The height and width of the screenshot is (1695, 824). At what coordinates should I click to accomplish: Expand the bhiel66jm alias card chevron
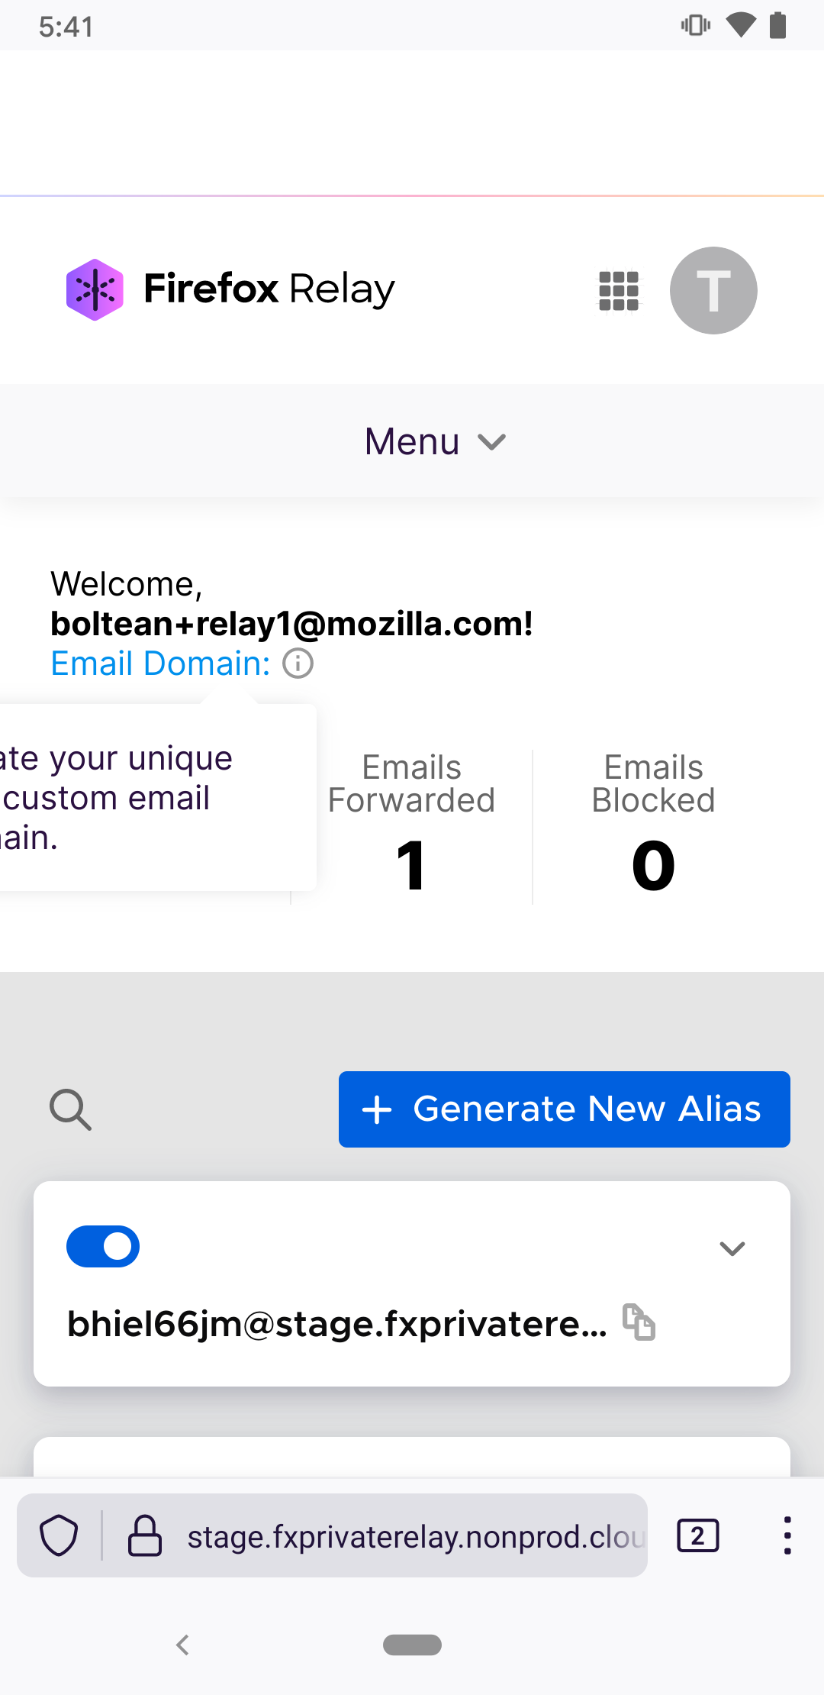click(x=732, y=1248)
